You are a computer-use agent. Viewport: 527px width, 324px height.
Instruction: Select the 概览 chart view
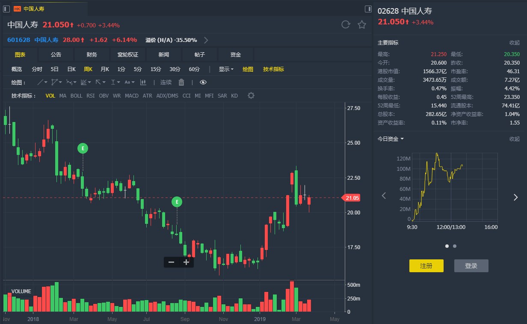(x=17, y=69)
